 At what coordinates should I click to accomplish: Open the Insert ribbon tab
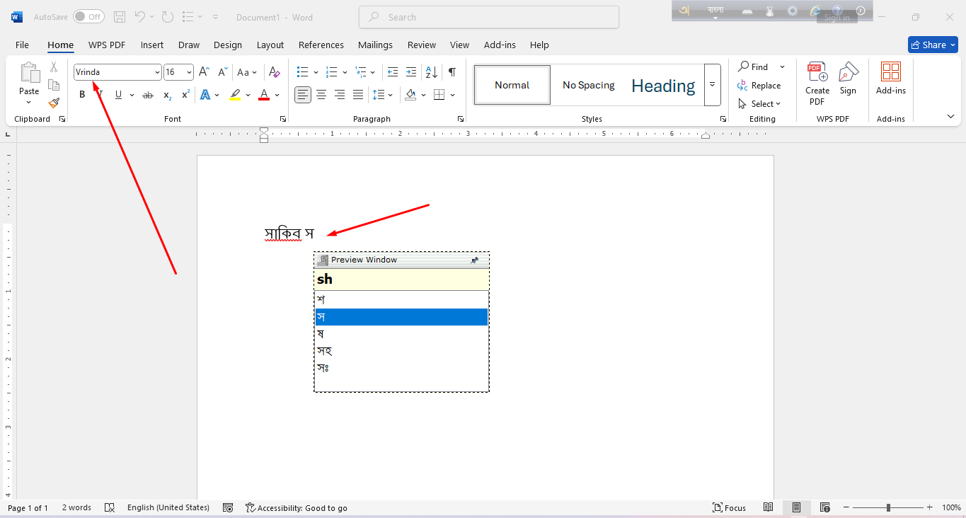pos(152,45)
